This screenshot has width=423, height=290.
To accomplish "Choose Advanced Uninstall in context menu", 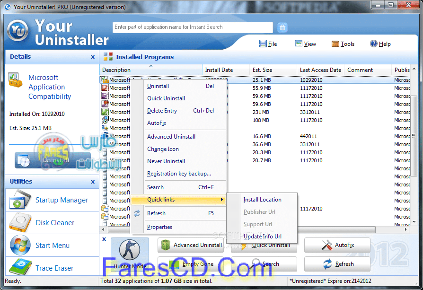I will 178,137.
